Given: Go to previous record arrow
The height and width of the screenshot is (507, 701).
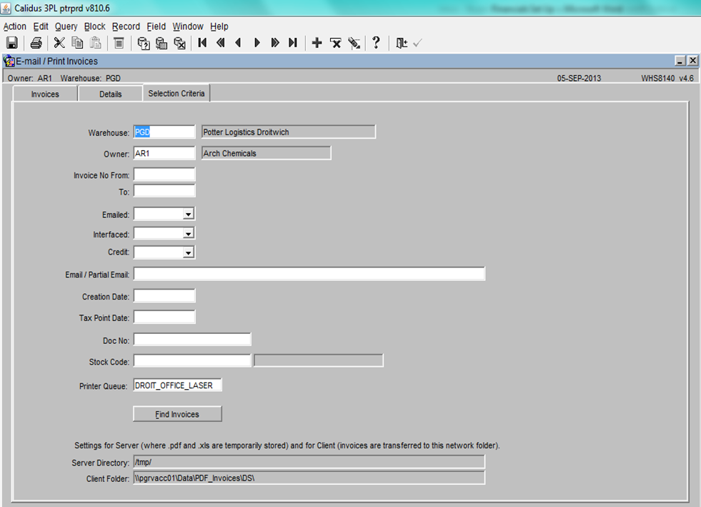Looking at the screenshot, I should click(238, 43).
